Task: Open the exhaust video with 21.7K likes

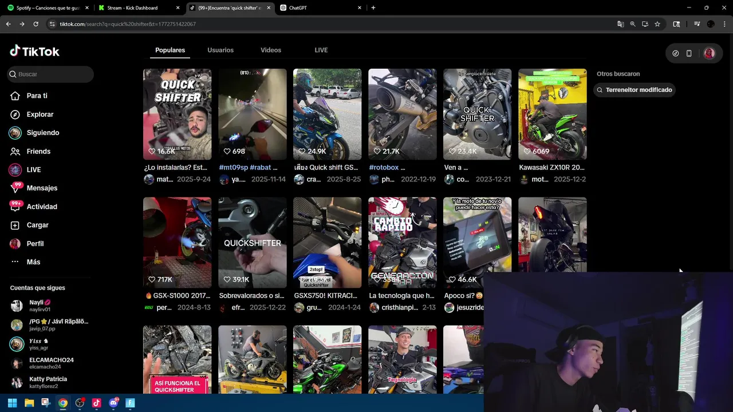Action: [x=402, y=114]
